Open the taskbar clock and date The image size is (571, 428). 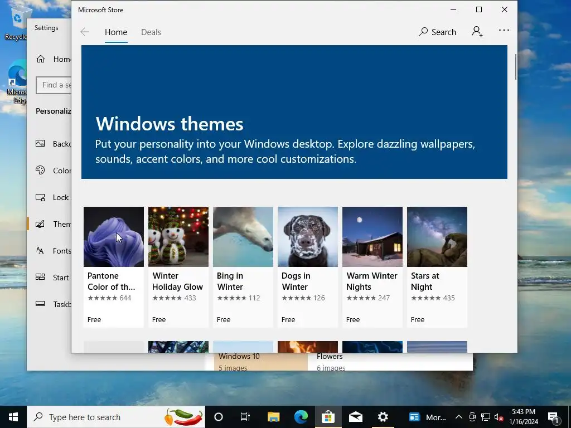(523, 417)
